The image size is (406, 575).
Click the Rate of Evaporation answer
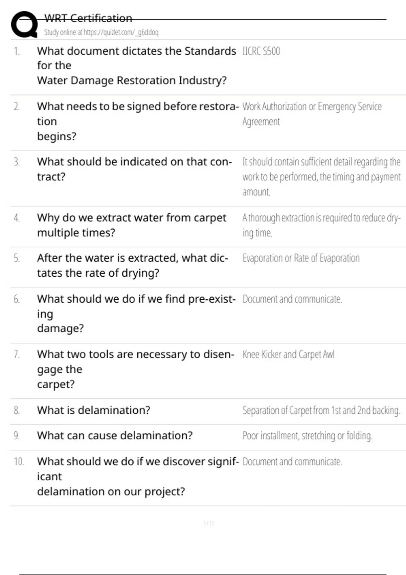(x=301, y=258)
